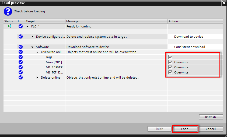The height and width of the screenshot is (137, 227).
Task: Toggle Overwrite checkbox for MB_TCP_D block
Action: click(x=170, y=72)
